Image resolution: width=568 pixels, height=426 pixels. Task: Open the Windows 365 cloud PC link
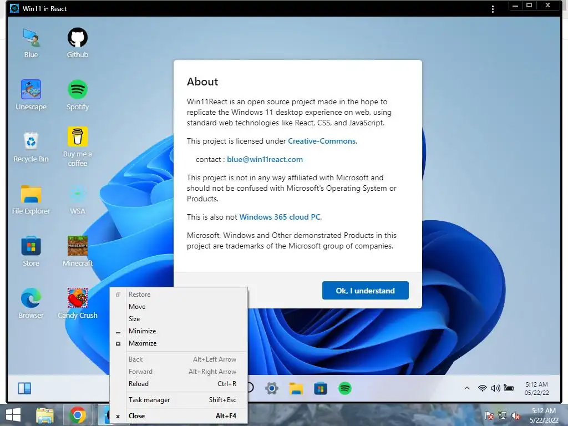[x=280, y=217]
